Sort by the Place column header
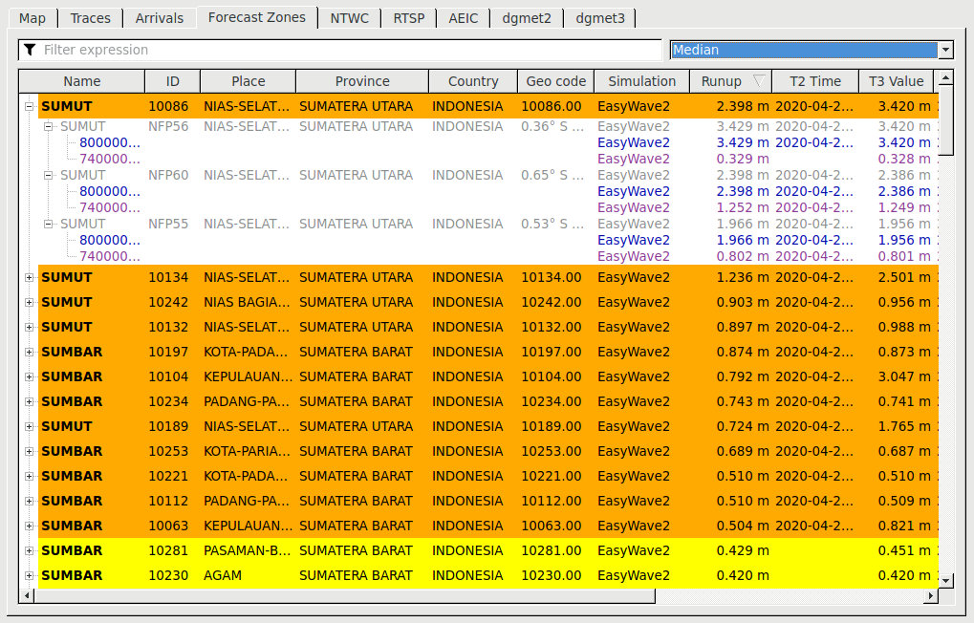Screen dimensions: 974x623 point(248,81)
